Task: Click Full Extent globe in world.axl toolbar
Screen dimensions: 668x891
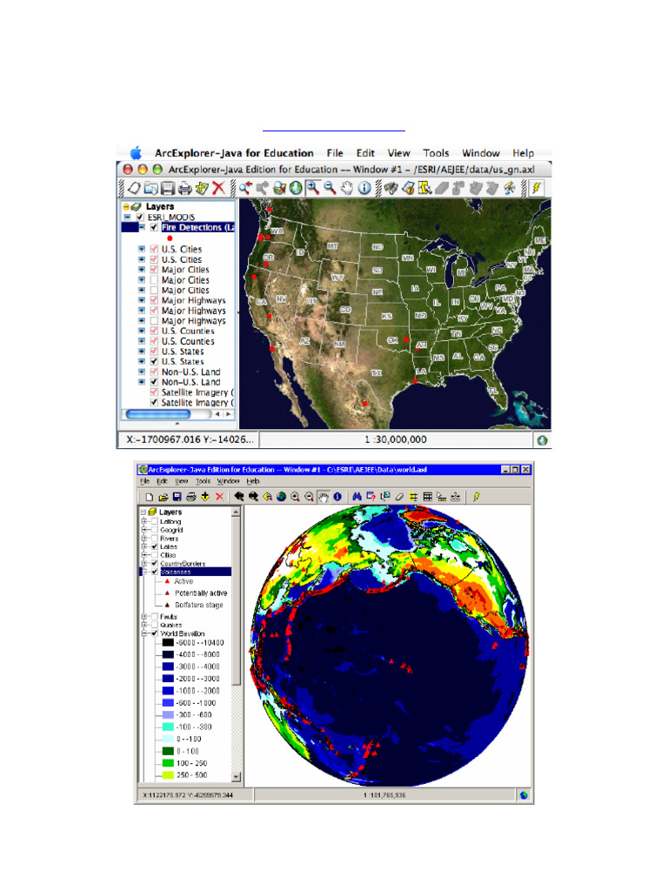Action: tap(281, 497)
